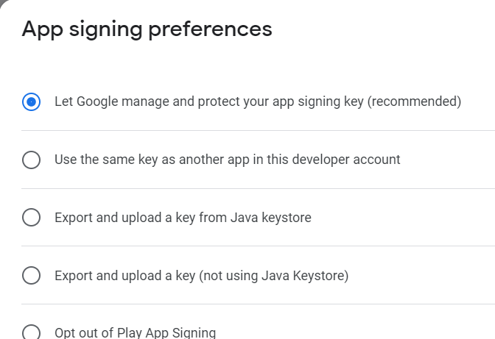Click the 'App signing preferences' heading
The width and height of the screenshot is (495, 339).
tap(147, 29)
